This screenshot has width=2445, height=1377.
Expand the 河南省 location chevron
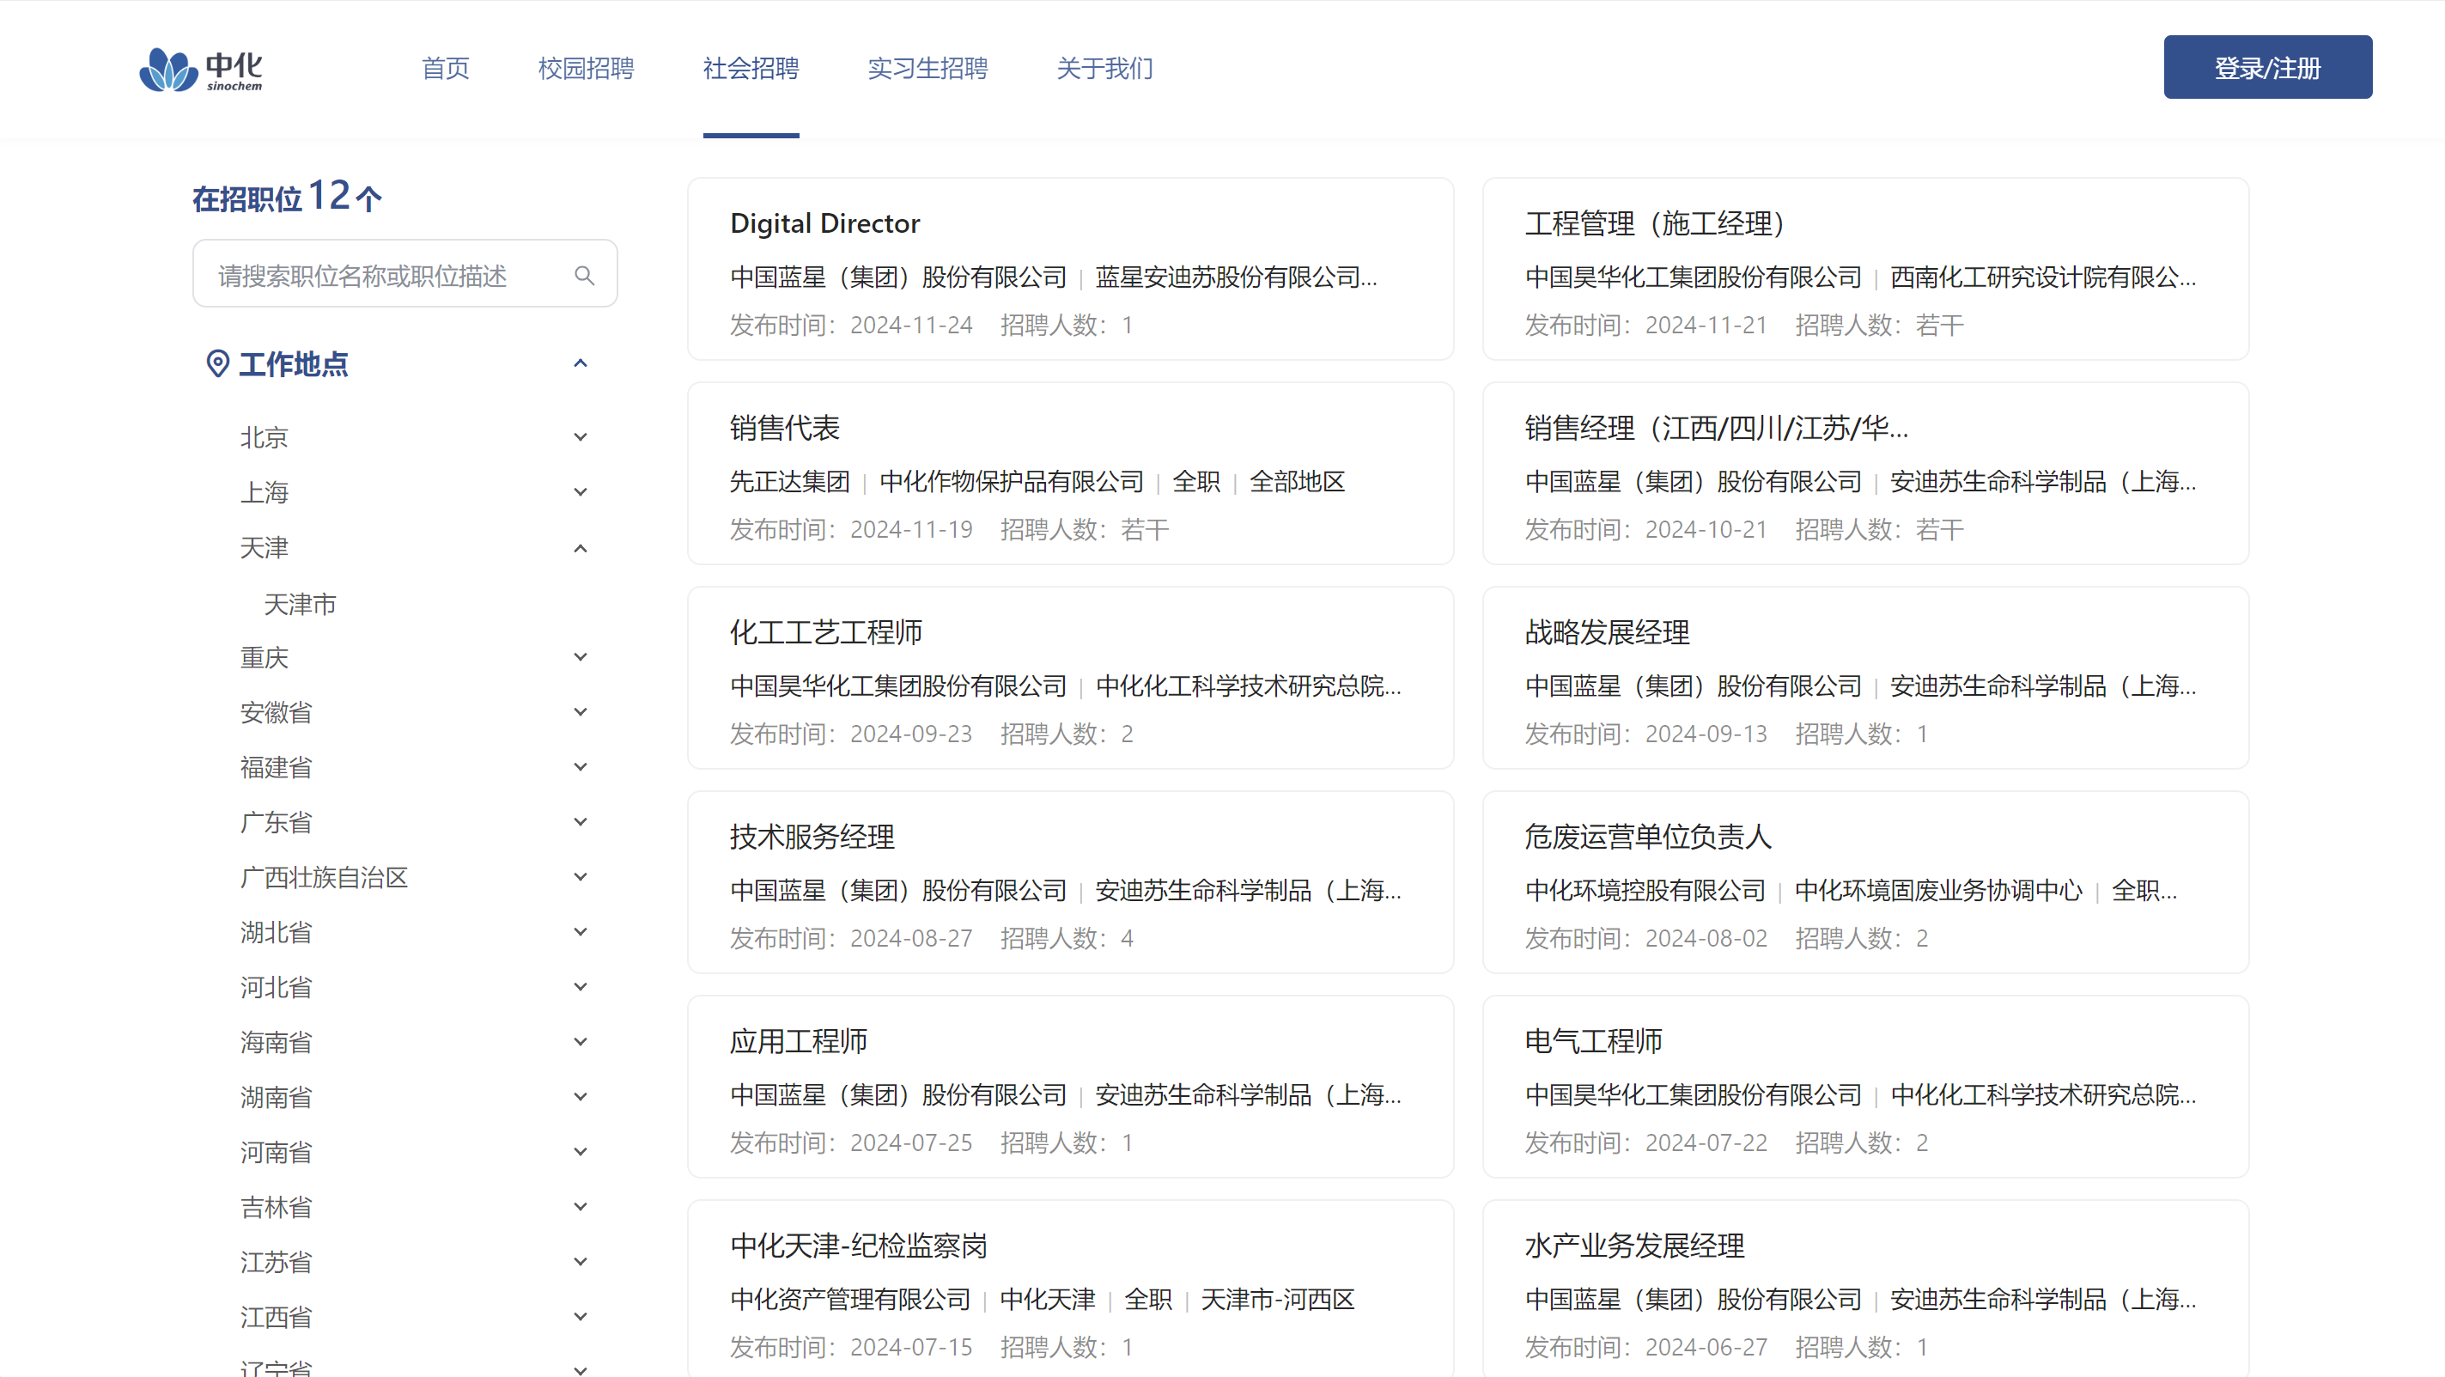tap(581, 1152)
